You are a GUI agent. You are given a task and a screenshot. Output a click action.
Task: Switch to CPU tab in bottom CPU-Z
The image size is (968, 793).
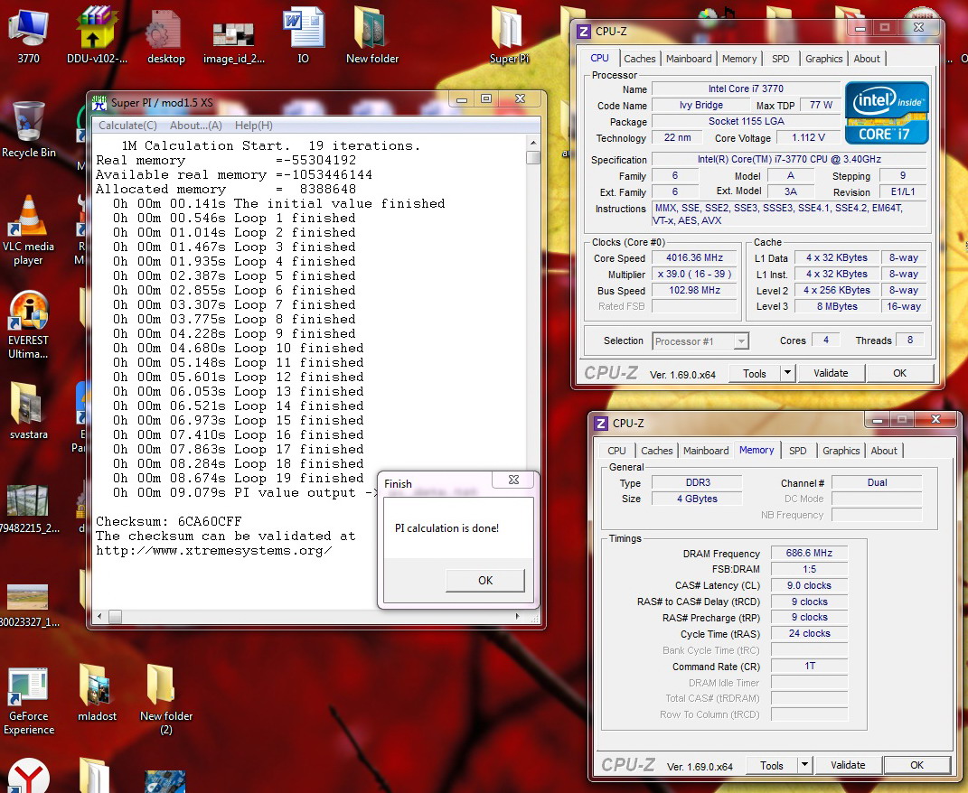[616, 451]
